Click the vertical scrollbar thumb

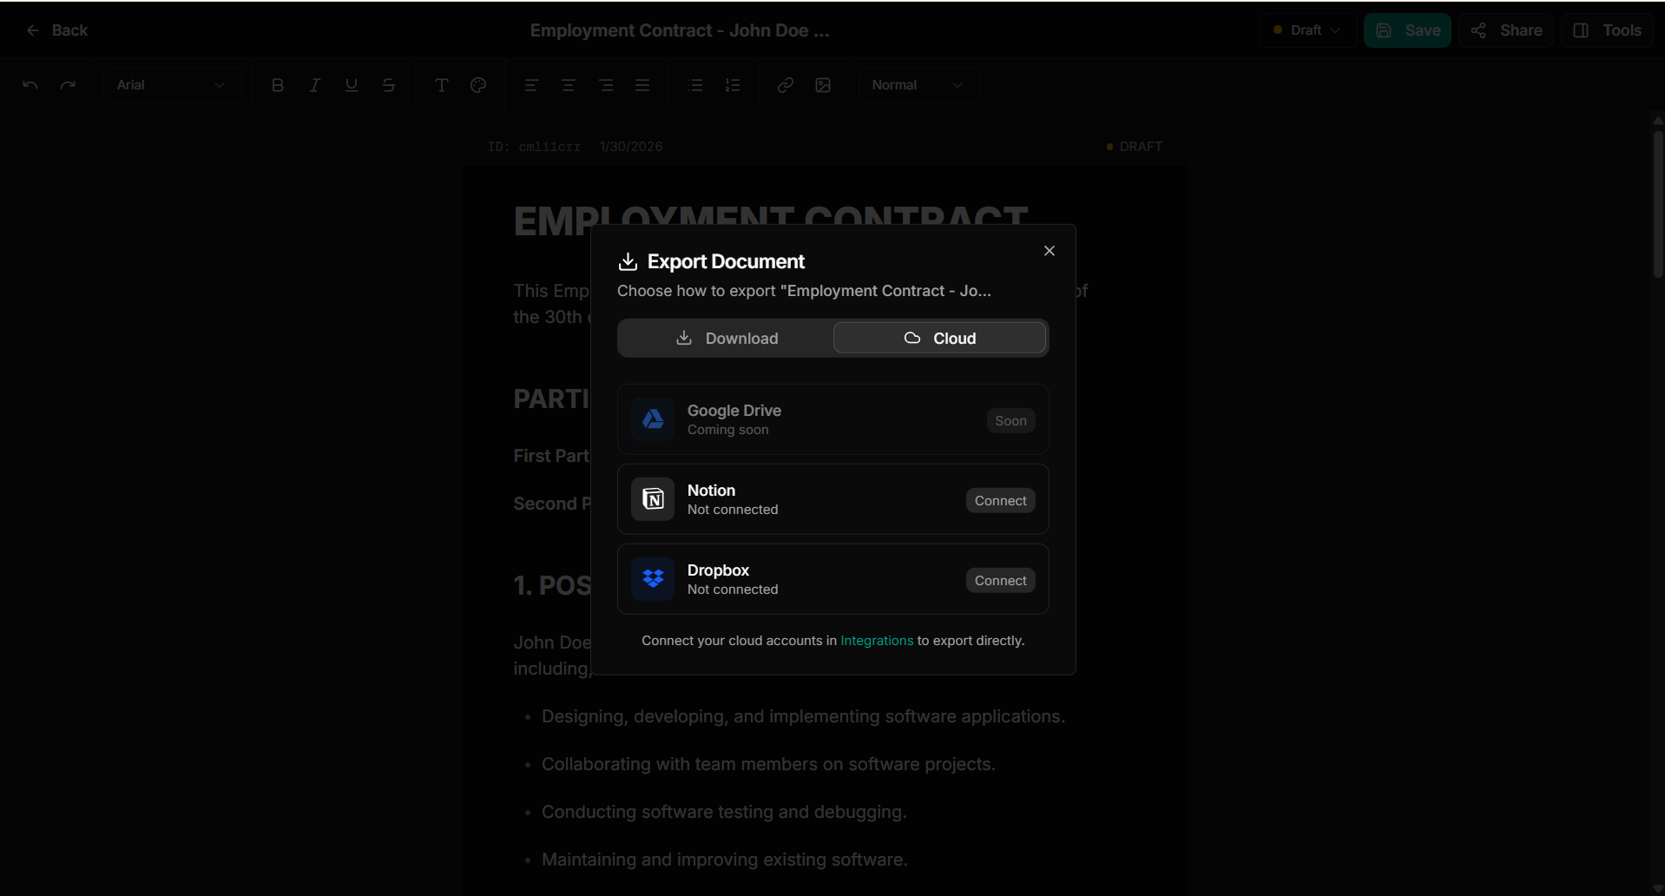pyautogui.click(x=1658, y=204)
